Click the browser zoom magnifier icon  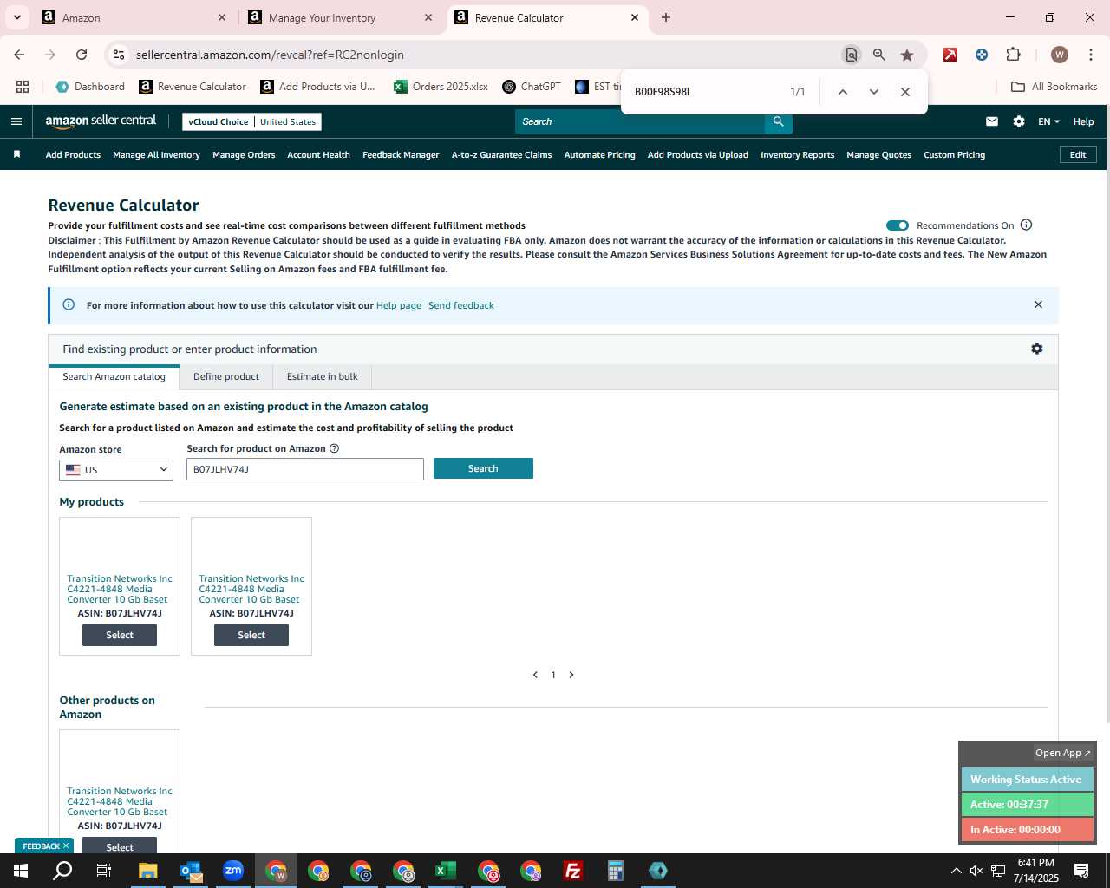[878, 55]
